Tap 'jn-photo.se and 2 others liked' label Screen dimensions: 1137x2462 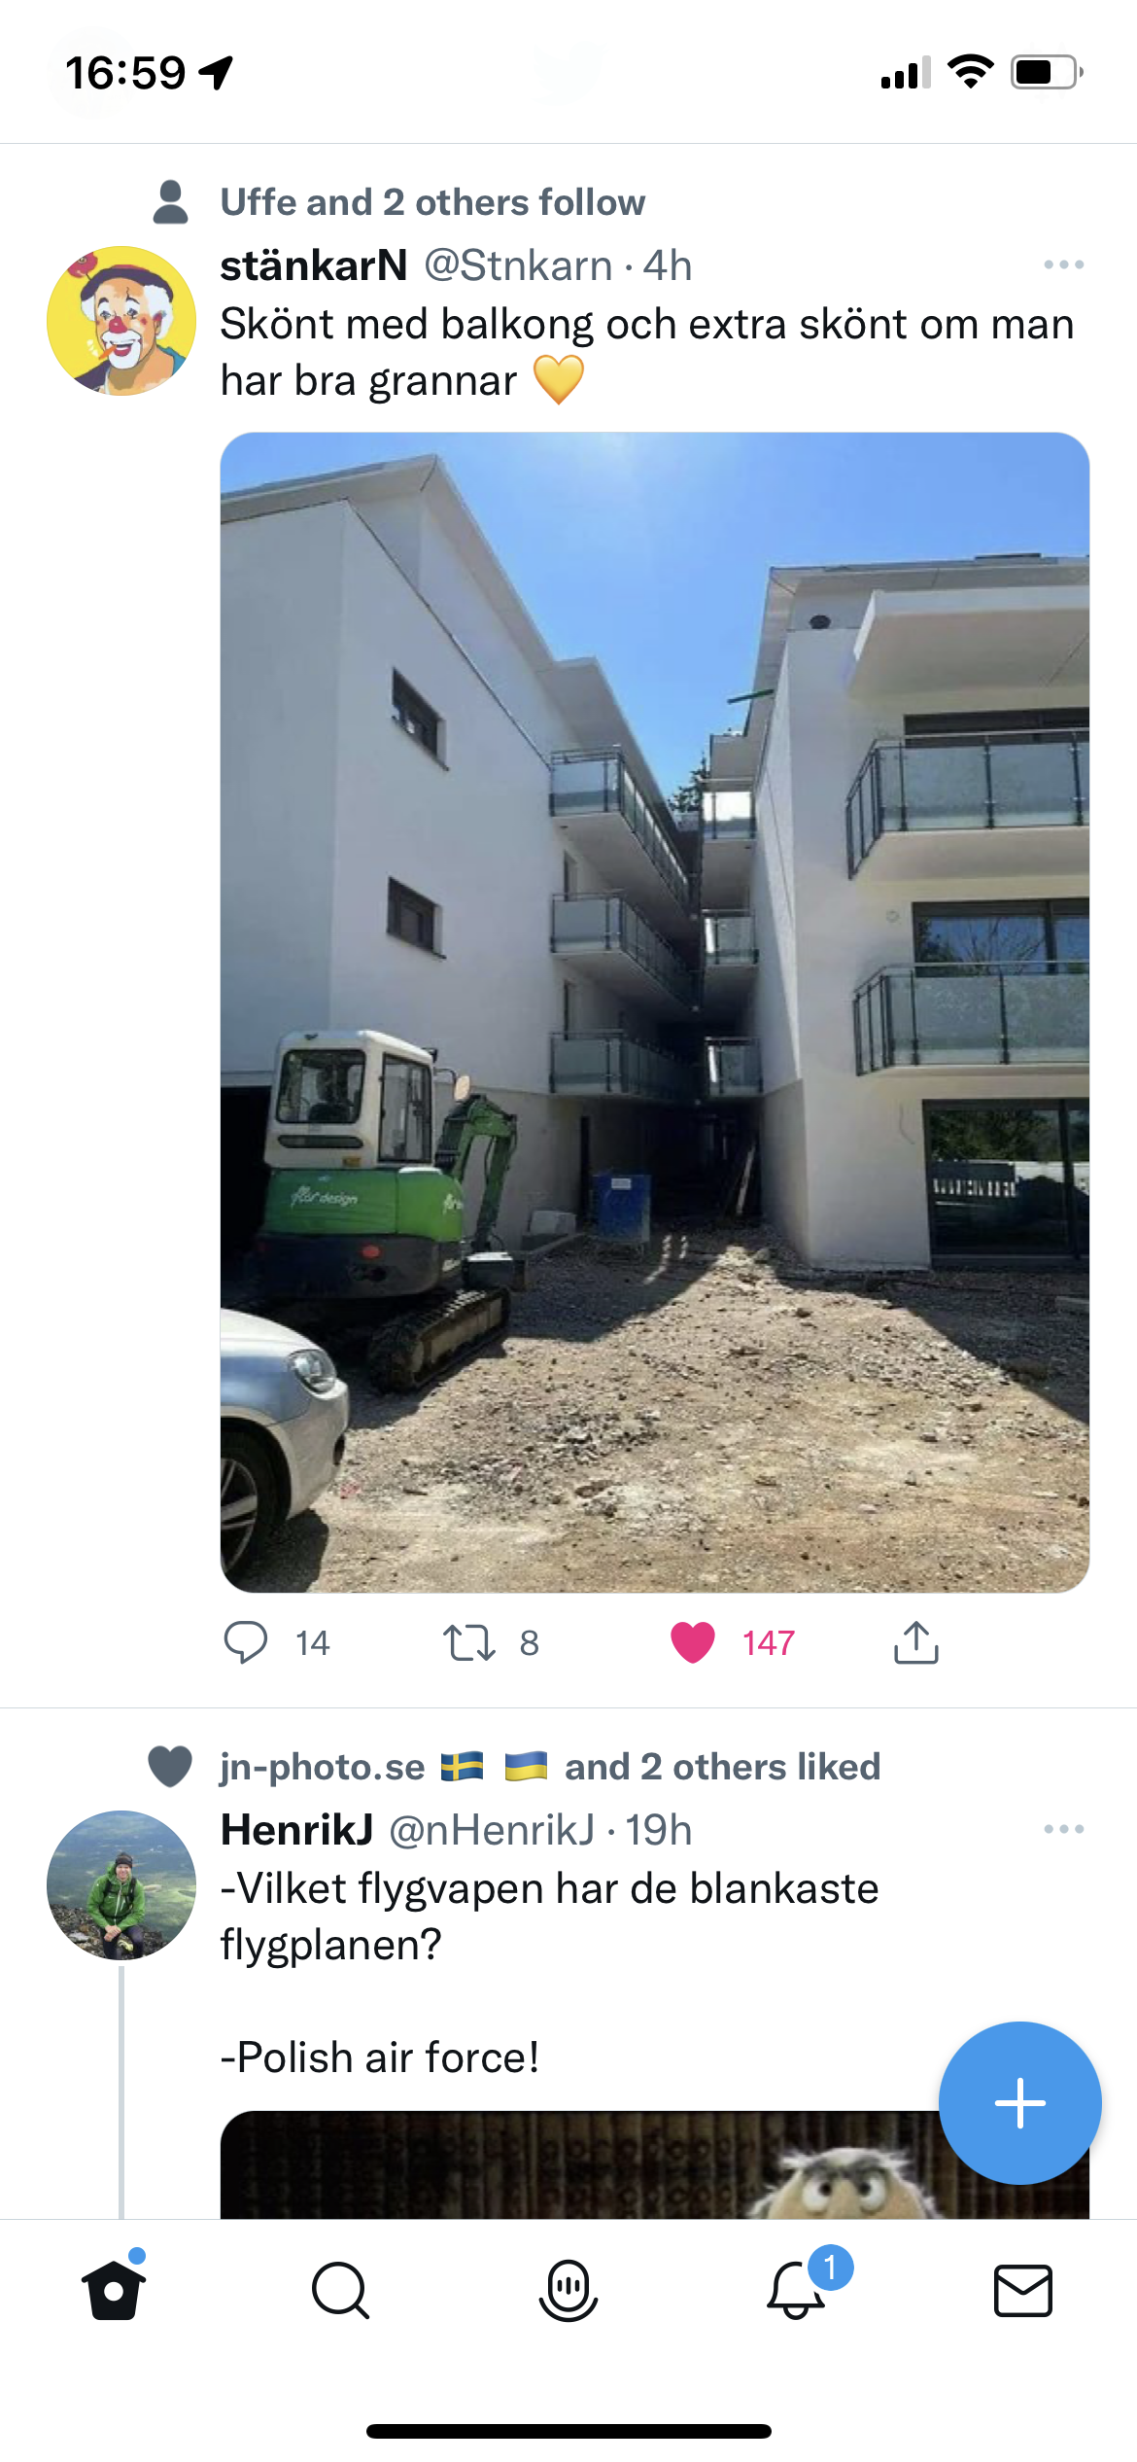tap(550, 1767)
